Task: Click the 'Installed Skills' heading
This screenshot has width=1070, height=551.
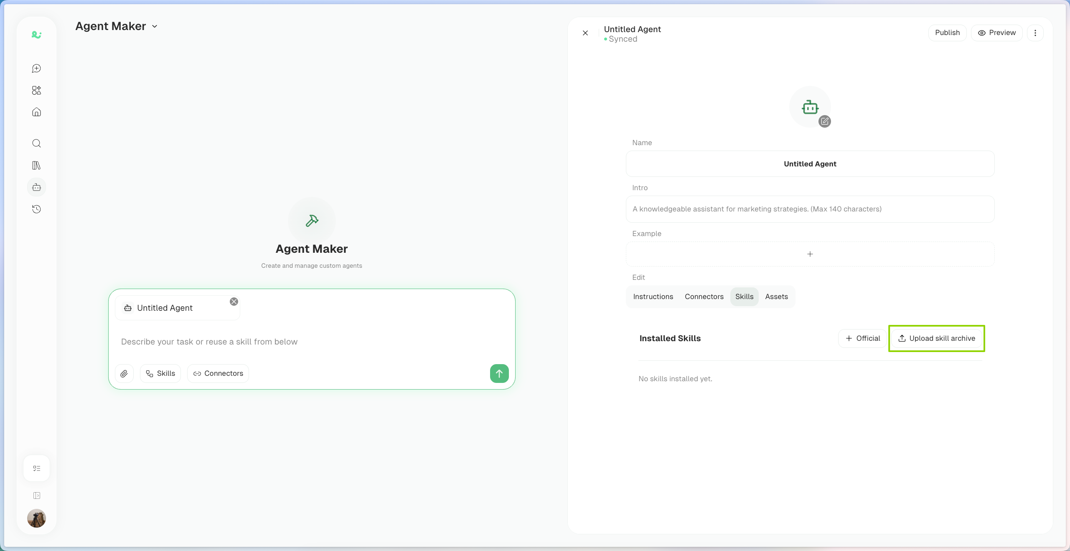Action: point(670,338)
